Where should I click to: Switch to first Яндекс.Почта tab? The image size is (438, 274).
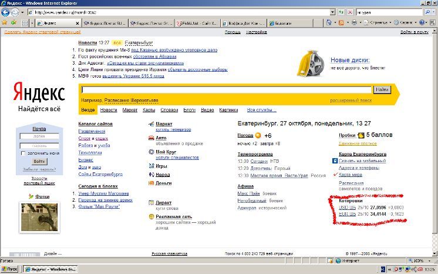click(x=105, y=24)
